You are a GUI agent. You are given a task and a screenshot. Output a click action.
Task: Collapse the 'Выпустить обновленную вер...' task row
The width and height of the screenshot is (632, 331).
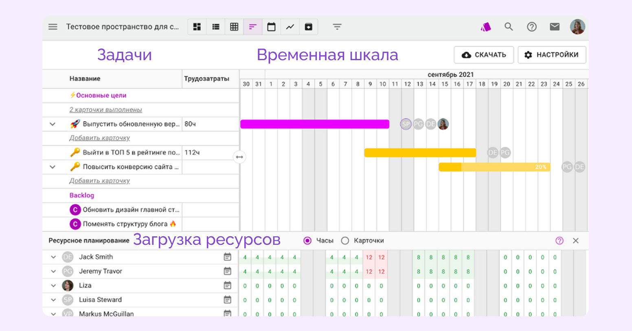tap(53, 124)
